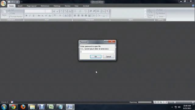Switch to the View tab
Viewport: 195px width, 110px height.
coord(76,6)
